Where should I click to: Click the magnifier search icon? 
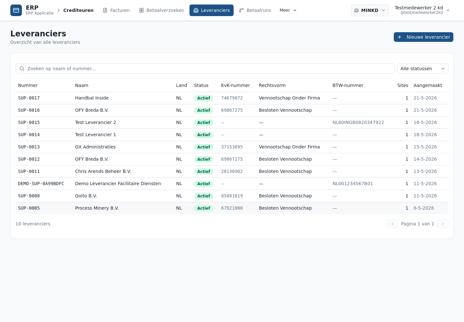[x=22, y=69]
